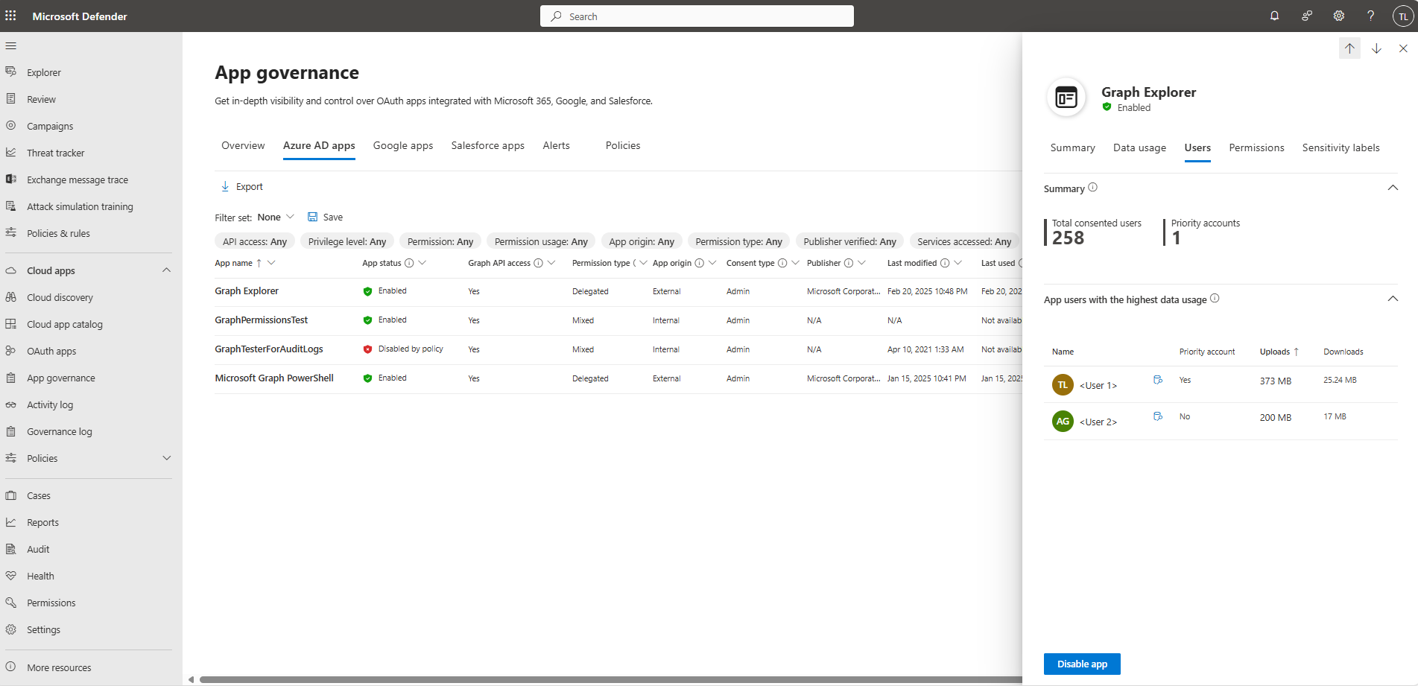This screenshot has width=1418, height=686.
Task: Collapse the navigation sidebar with hamburger icon
Action: 11,45
